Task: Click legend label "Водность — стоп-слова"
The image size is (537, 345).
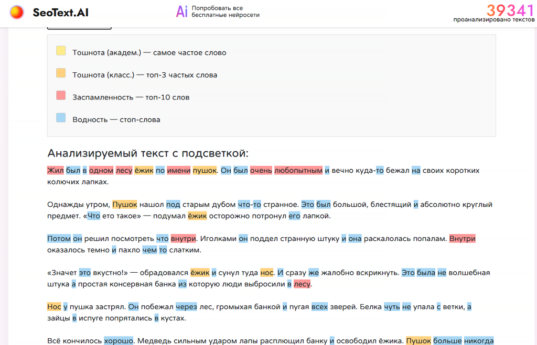Action: [116, 119]
